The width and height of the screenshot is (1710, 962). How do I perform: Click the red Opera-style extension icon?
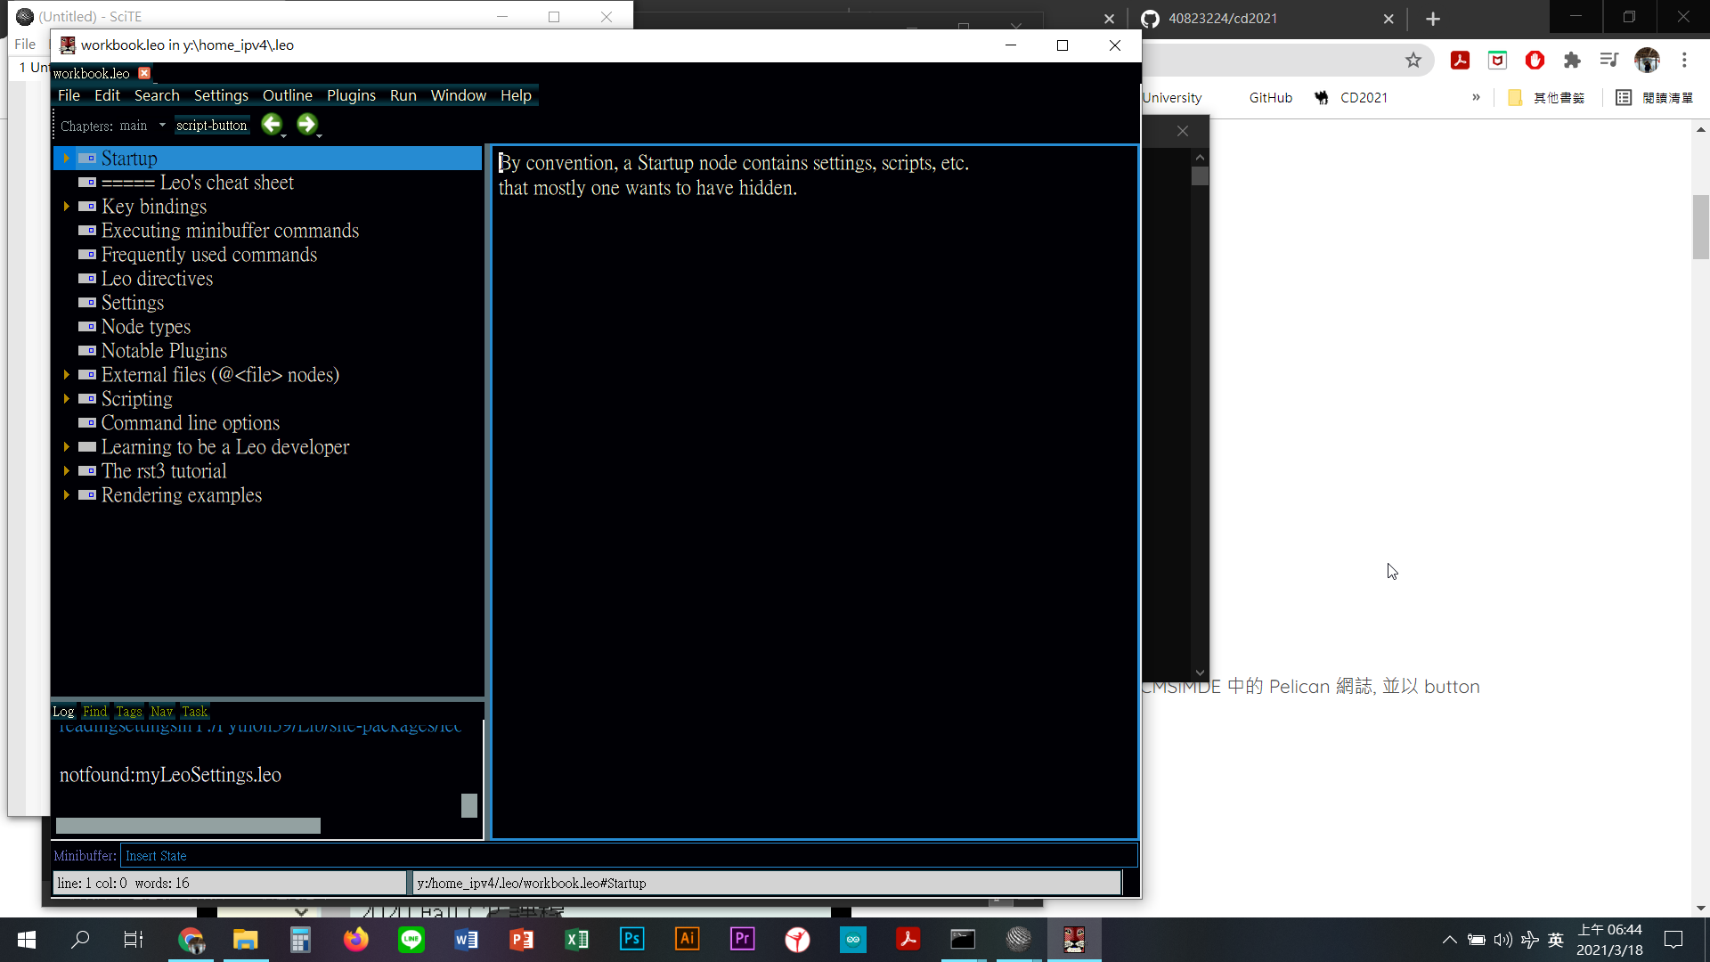(x=1535, y=61)
